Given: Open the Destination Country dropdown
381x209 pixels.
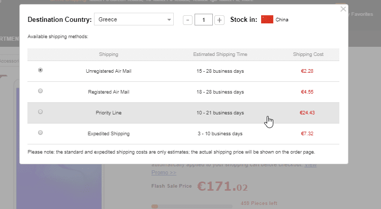Looking at the screenshot, I should 134,20.
